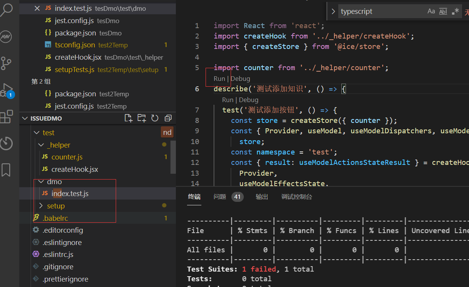Open the timeline clock icon in activity bar

(6, 143)
